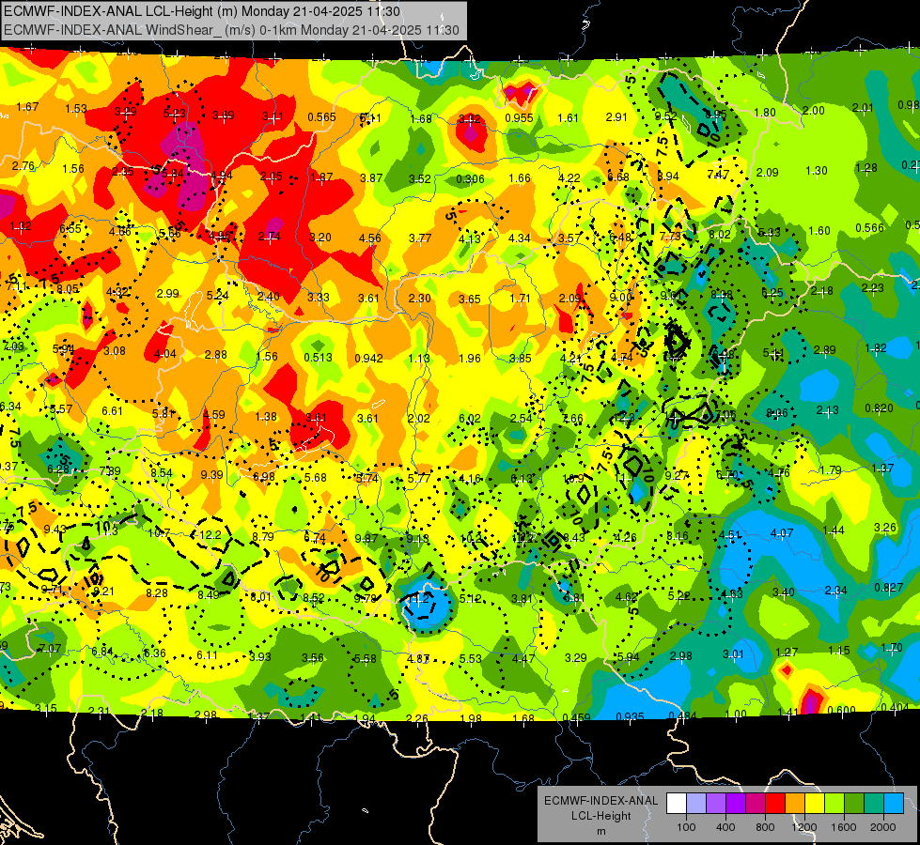Click the shear value 0.459

click(576, 717)
